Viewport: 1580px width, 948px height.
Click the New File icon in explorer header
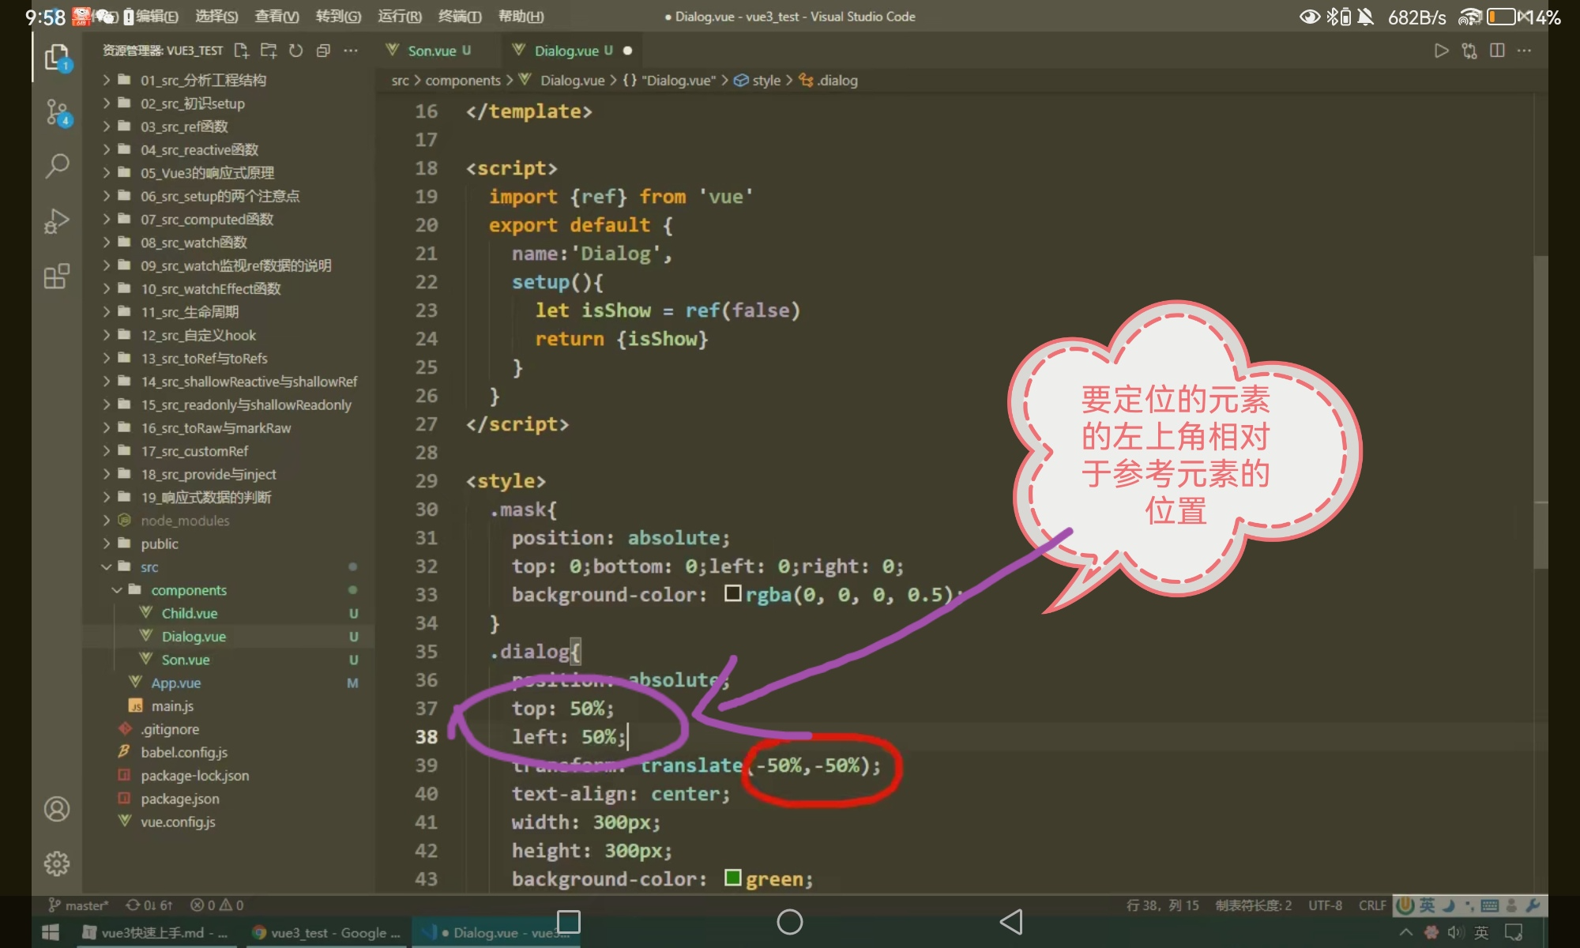pos(242,51)
